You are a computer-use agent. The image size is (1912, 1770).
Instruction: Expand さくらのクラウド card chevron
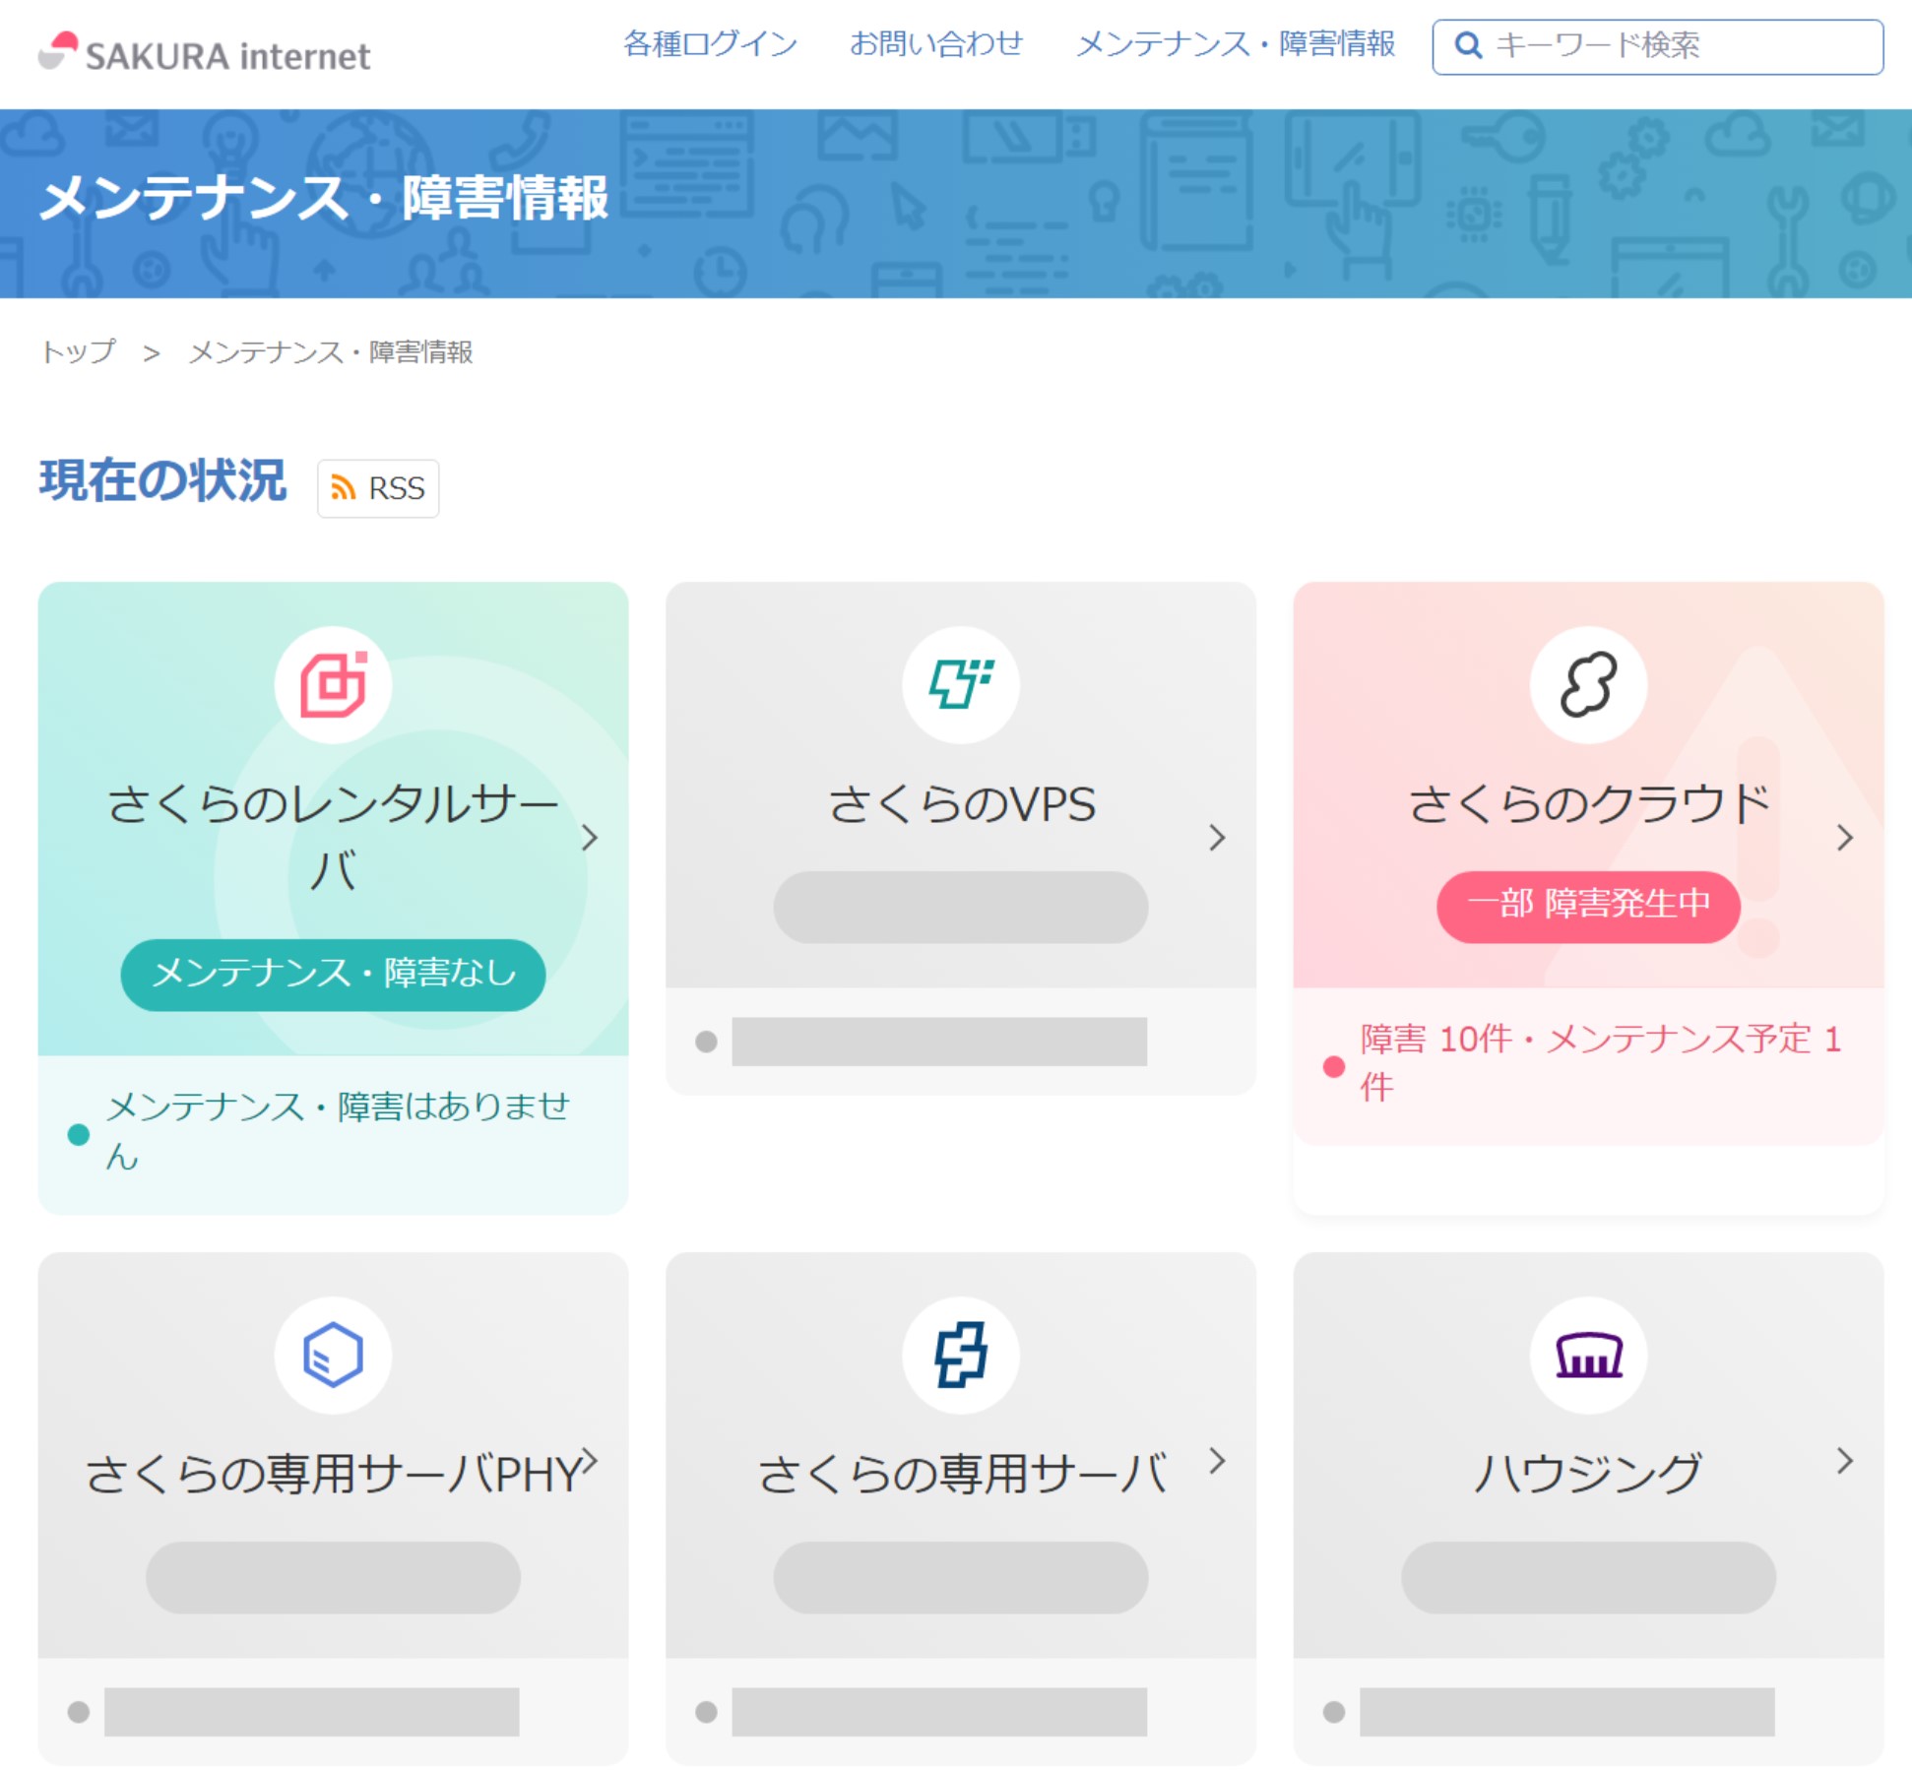click(x=1845, y=838)
